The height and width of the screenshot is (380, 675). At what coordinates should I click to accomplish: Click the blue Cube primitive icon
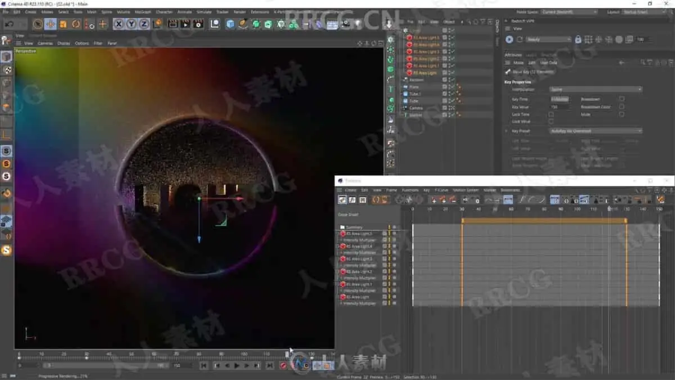(230, 24)
